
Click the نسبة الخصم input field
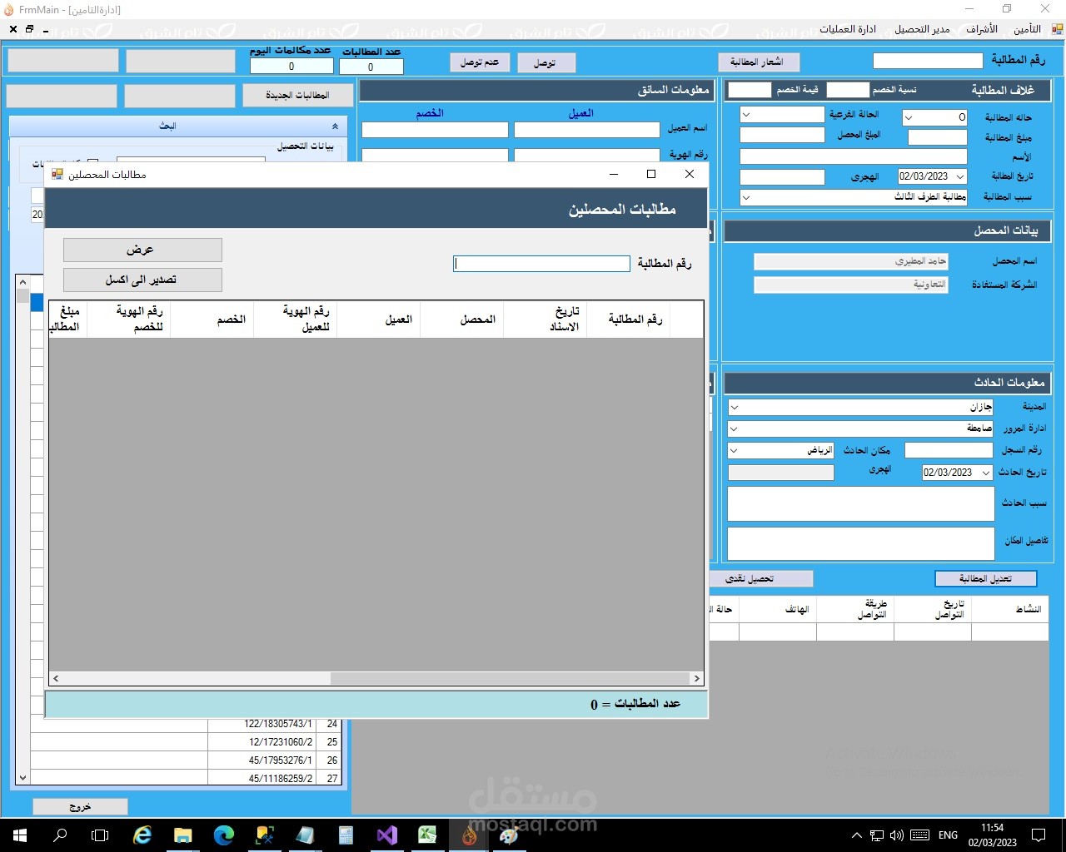(x=848, y=90)
